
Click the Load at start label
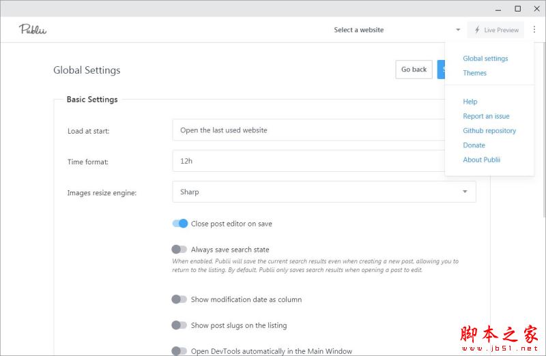[89, 131]
